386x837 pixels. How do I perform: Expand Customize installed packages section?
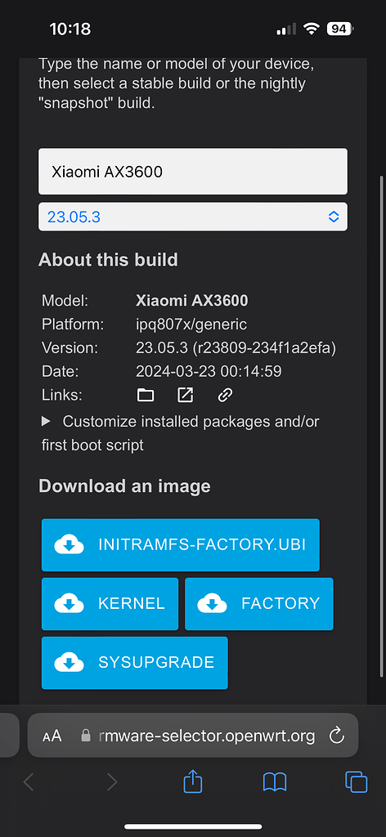181,433
